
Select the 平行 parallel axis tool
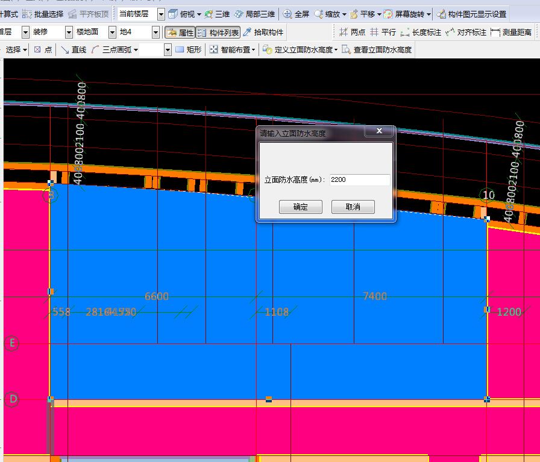383,33
